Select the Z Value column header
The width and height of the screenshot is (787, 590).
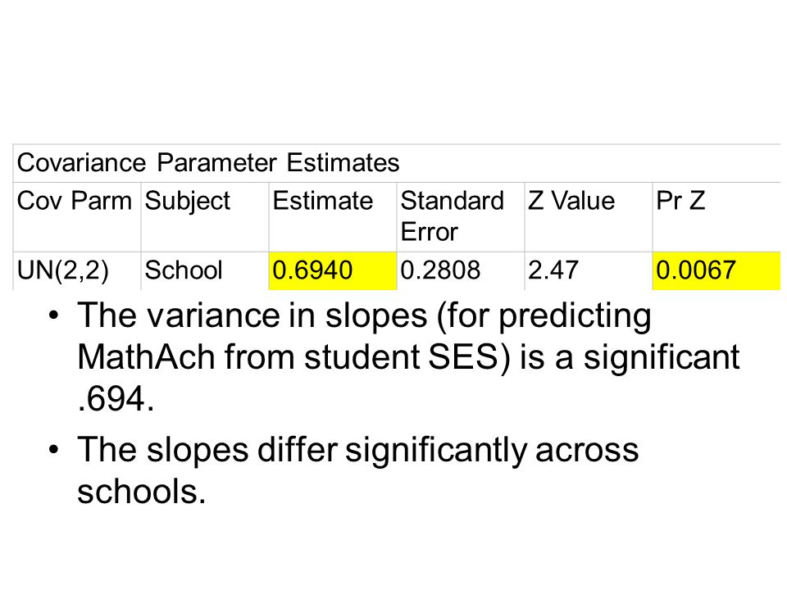click(x=571, y=201)
